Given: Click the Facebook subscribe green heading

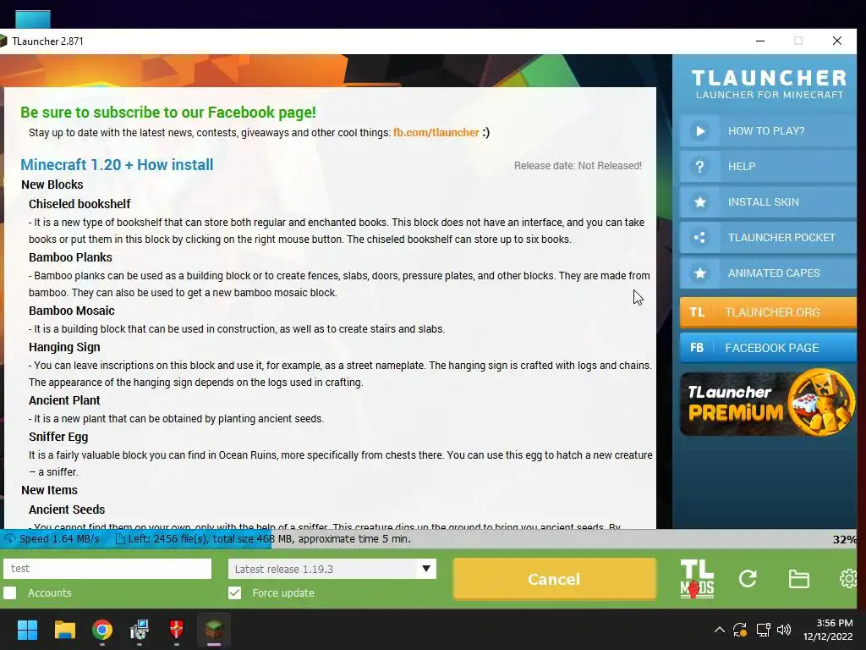Looking at the screenshot, I should coord(168,113).
